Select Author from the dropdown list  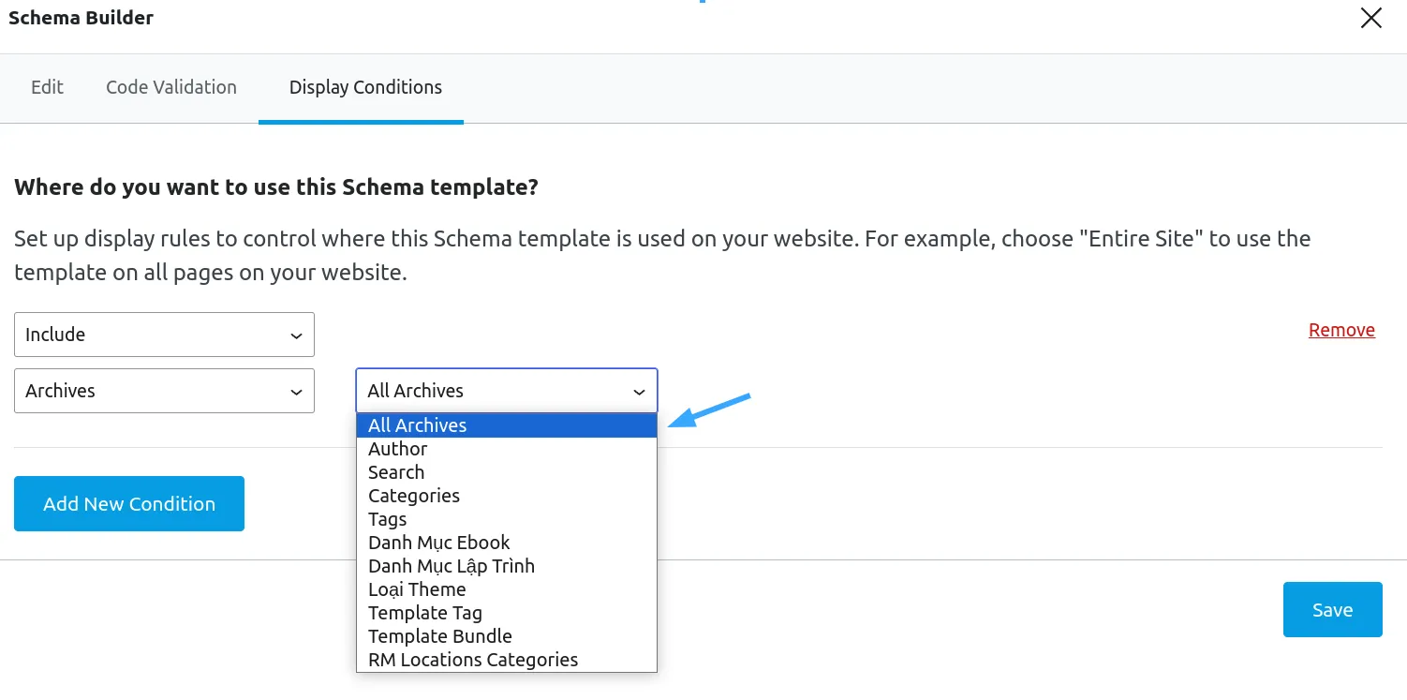coord(507,449)
